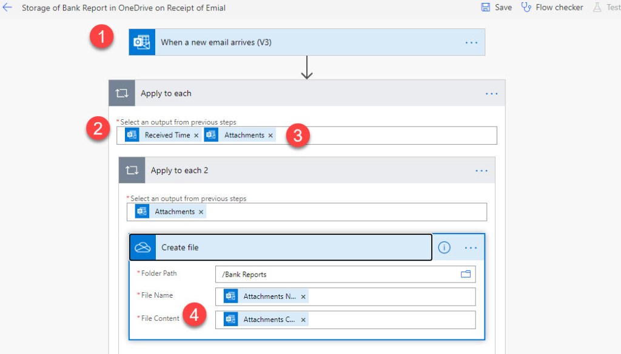
Task: Open Apply to each ellipsis menu
Action: coord(491,94)
